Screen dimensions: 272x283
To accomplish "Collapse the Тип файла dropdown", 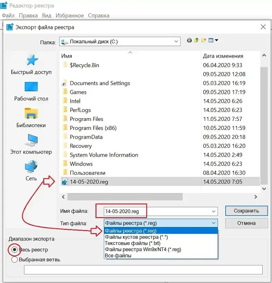I will click(214, 223).
